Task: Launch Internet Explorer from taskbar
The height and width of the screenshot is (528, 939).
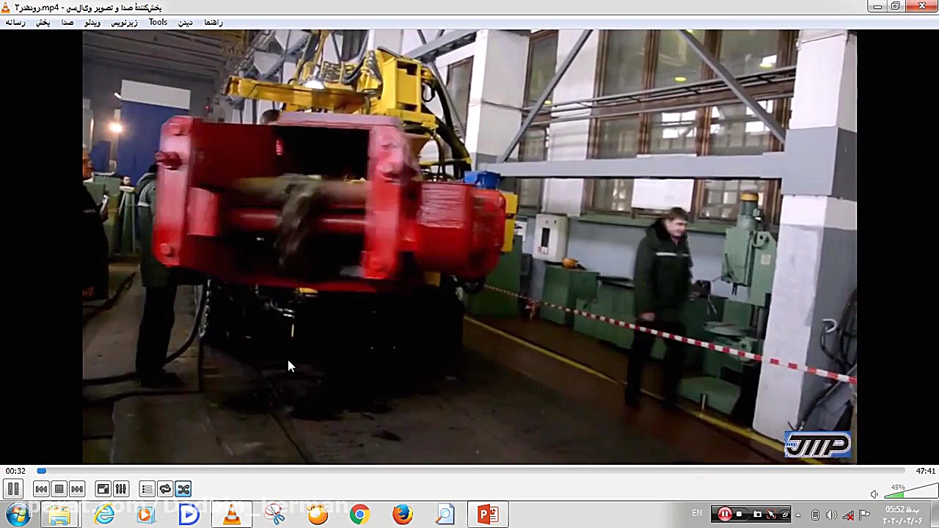Action: (x=104, y=514)
